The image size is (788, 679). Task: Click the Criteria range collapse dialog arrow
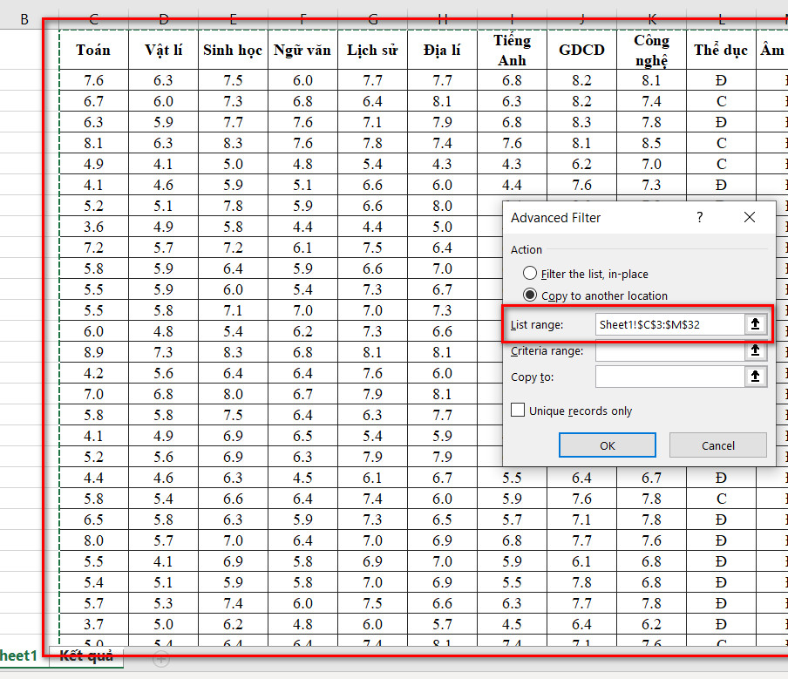point(755,351)
